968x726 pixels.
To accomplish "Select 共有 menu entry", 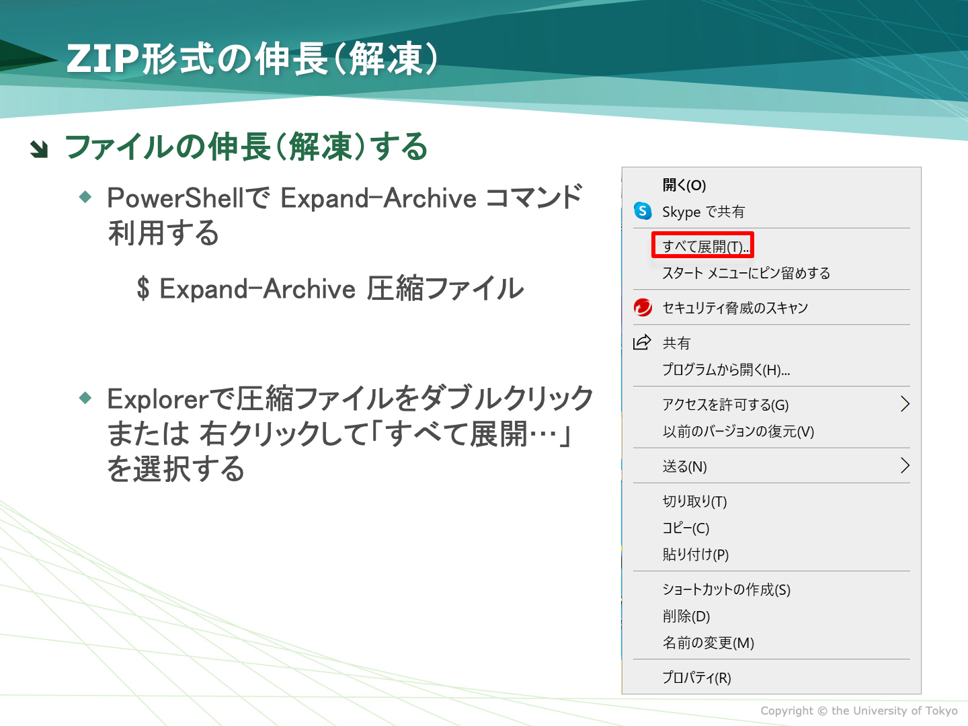I will pyautogui.click(x=676, y=344).
